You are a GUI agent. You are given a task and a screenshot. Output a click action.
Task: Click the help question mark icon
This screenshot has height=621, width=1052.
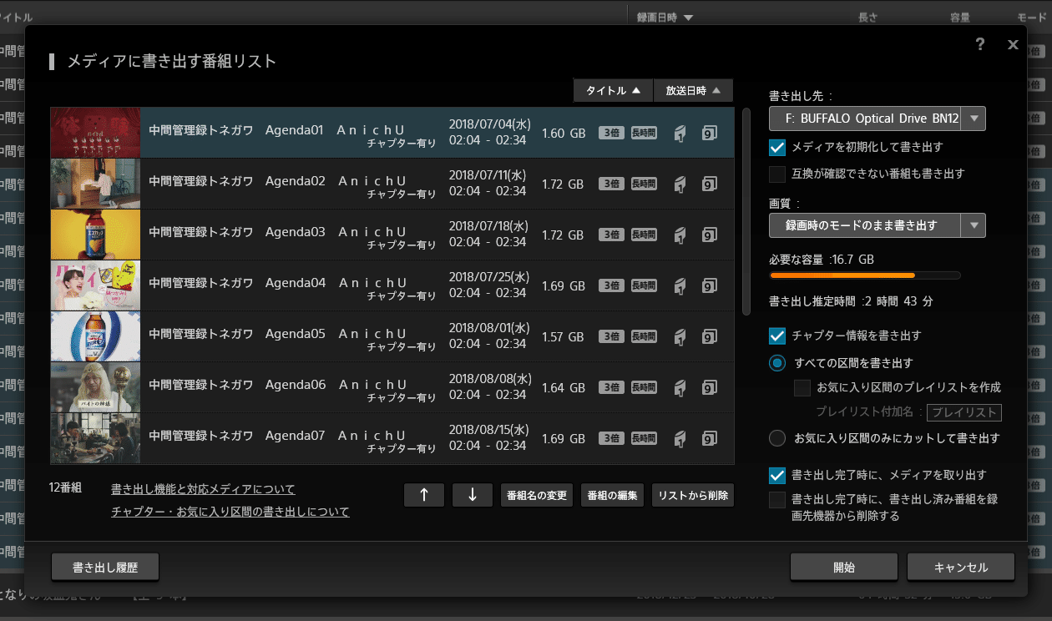pos(979,44)
